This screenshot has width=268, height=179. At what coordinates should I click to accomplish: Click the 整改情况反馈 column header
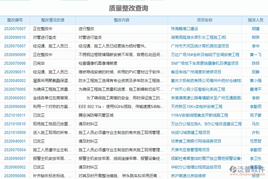(53, 20)
